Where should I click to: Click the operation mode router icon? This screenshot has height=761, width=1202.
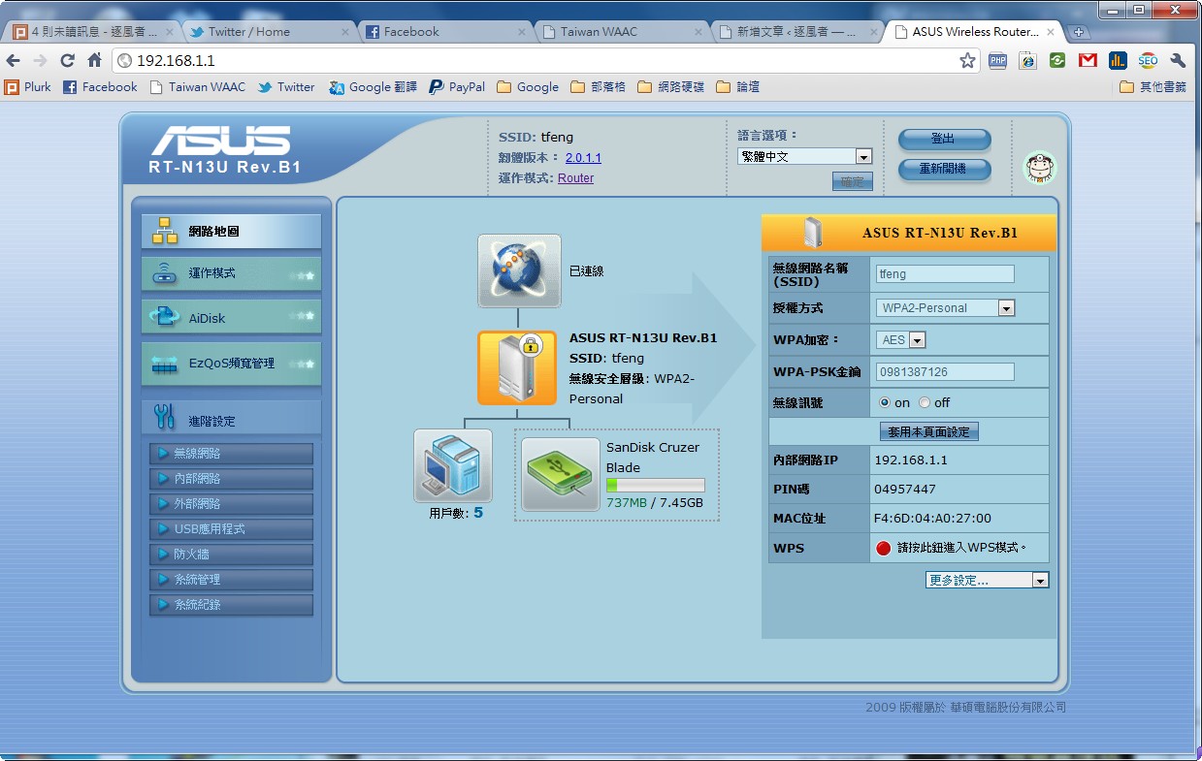[x=165, y=273]
